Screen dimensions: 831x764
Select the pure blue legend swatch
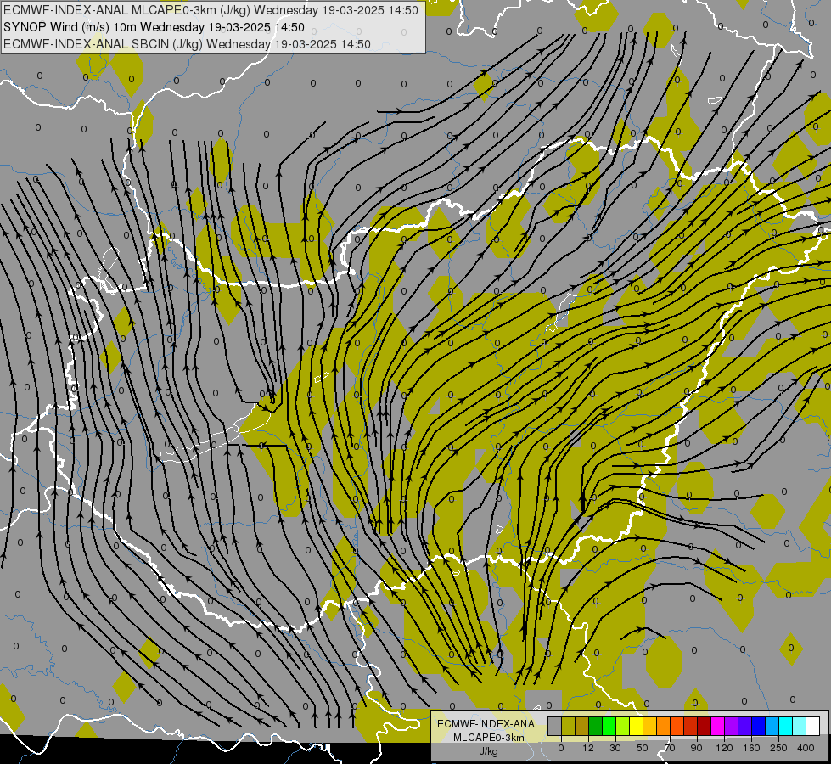tap(758, 726)
